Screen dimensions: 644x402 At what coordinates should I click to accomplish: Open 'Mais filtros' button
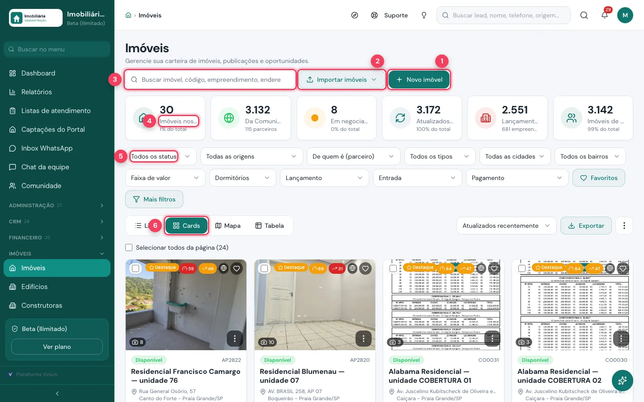(154, 199)
